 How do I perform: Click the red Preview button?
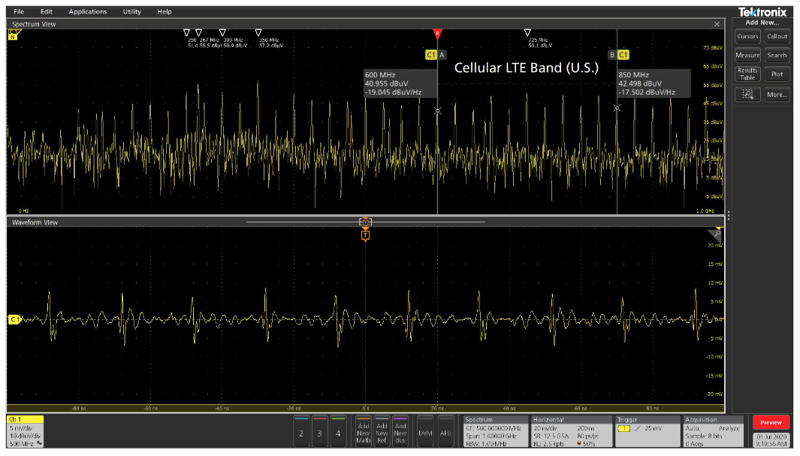771,422
